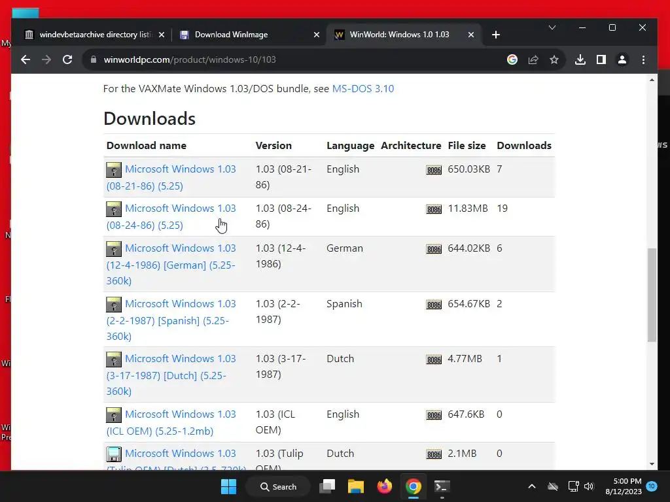
Task: Click the address bar URL
Action: pos(190,59)
